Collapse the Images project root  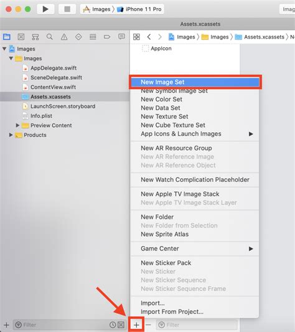[x=4, y=49]
